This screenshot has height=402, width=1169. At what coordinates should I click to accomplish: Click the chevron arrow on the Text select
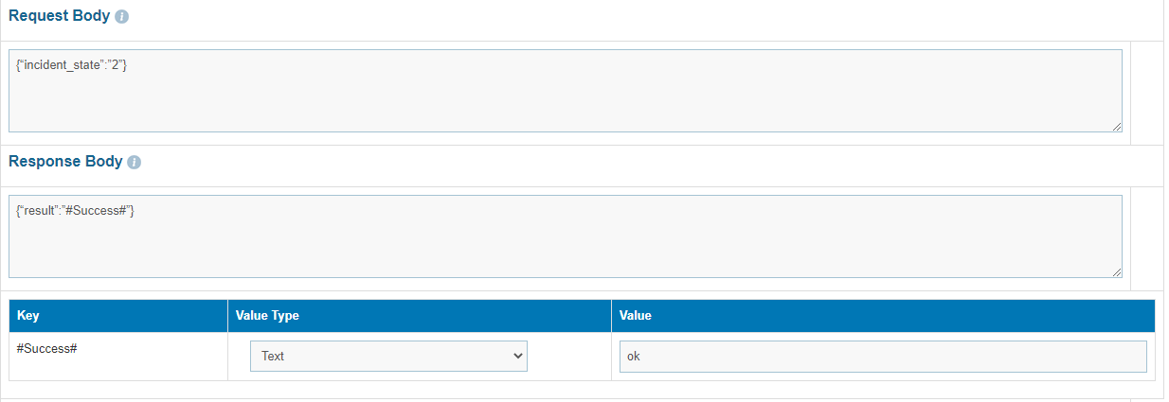517,357
